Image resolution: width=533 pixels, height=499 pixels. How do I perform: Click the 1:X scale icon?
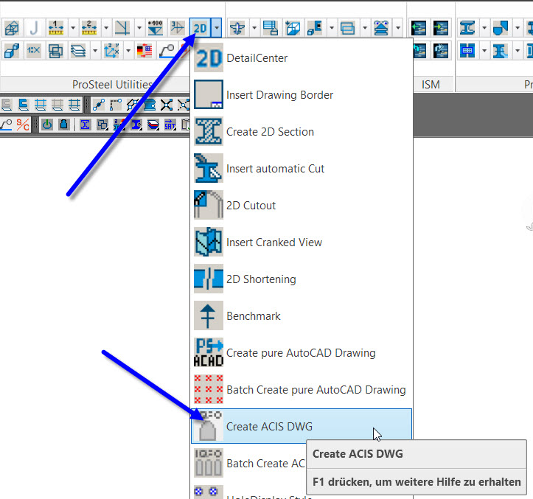pyautogui.click(x=34, y=51)
